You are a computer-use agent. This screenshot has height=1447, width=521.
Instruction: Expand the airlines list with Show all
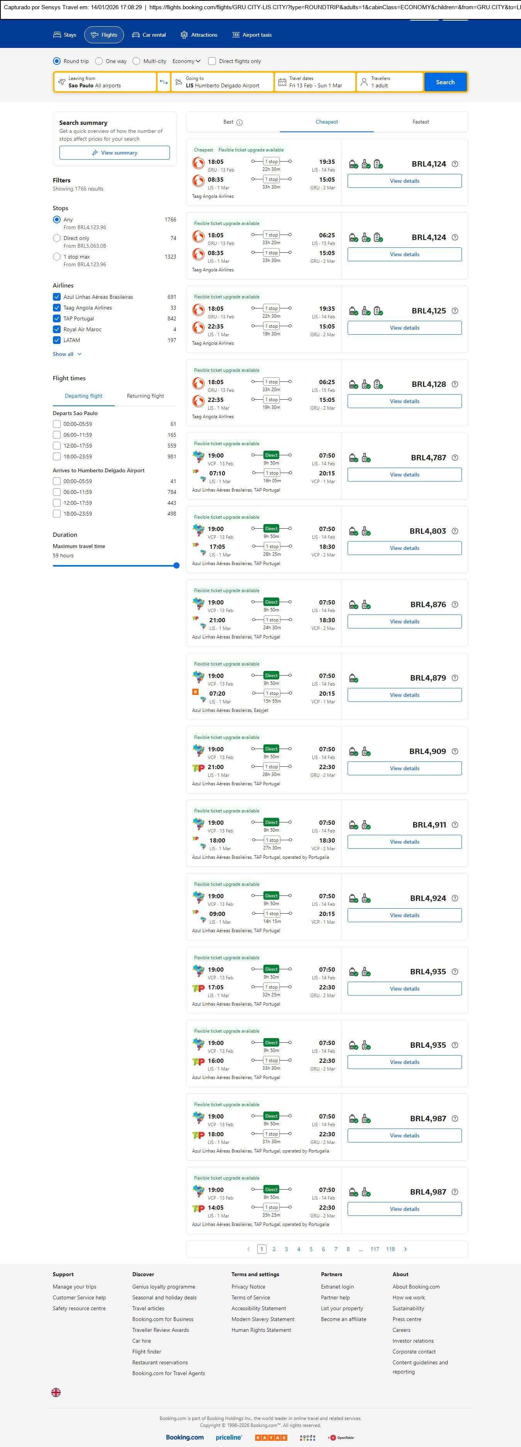[67, 354]
